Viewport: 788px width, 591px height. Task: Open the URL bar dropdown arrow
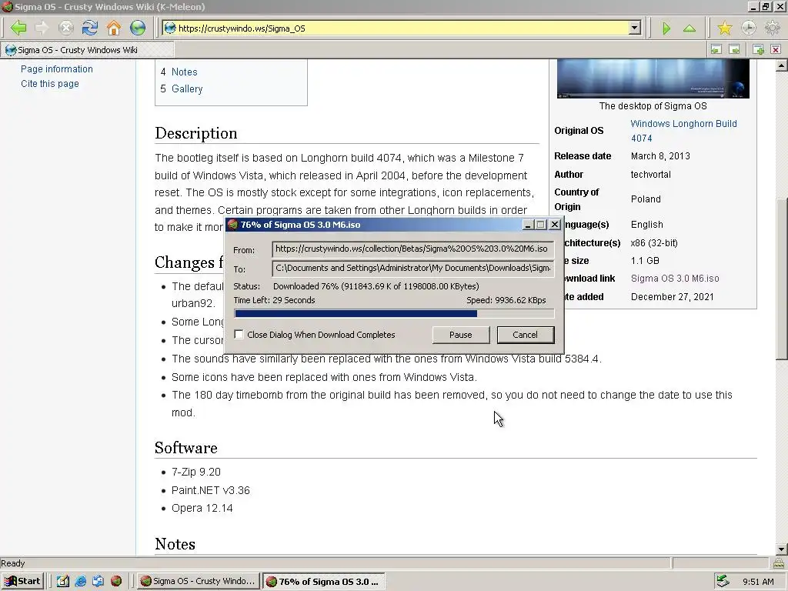coord(635,28)
